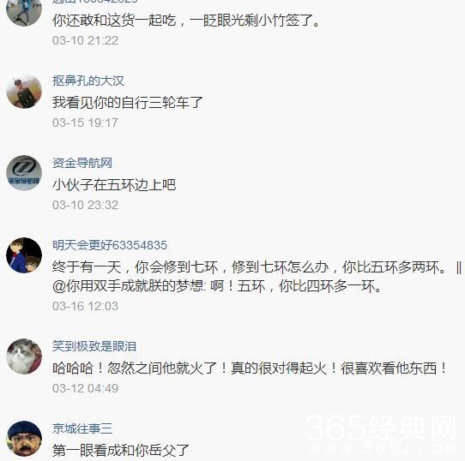465x461 pixels.
Task: Open the mustache man avatar of 京城往事三
Action: click(24, 439)
